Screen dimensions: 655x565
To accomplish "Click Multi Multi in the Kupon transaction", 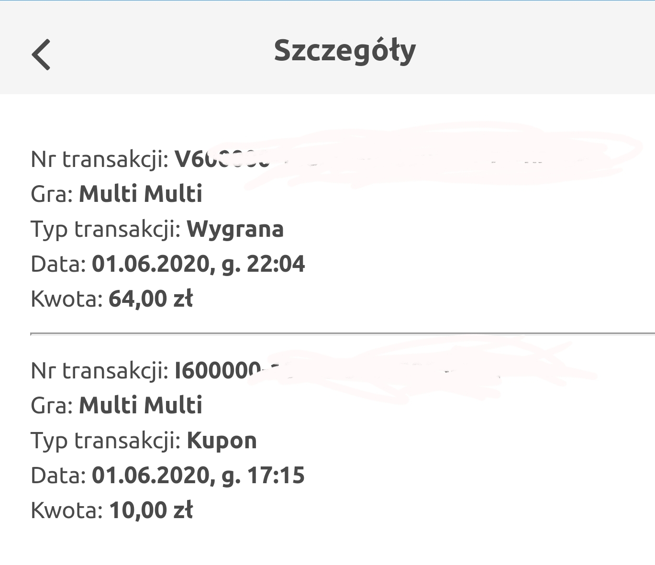I will (x=141, y=406).
